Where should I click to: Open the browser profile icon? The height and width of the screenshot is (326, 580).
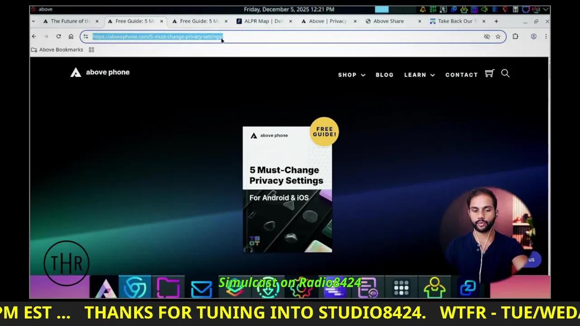click(x=533, y=36)
